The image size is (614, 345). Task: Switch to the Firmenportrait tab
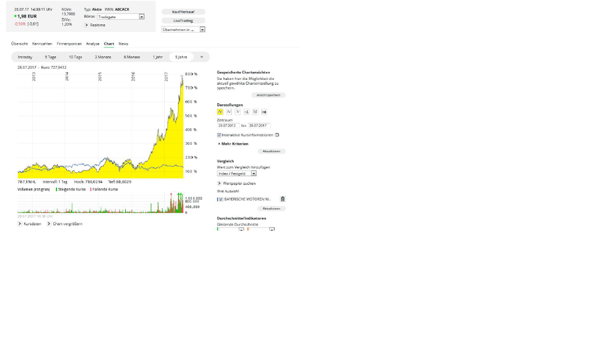click(x=69, y=44)
